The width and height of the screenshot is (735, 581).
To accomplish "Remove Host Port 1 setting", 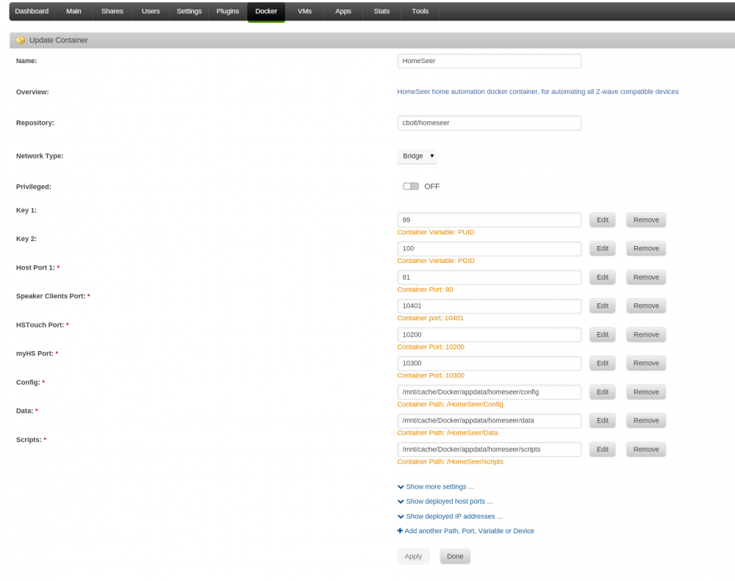I will [646, 278].
